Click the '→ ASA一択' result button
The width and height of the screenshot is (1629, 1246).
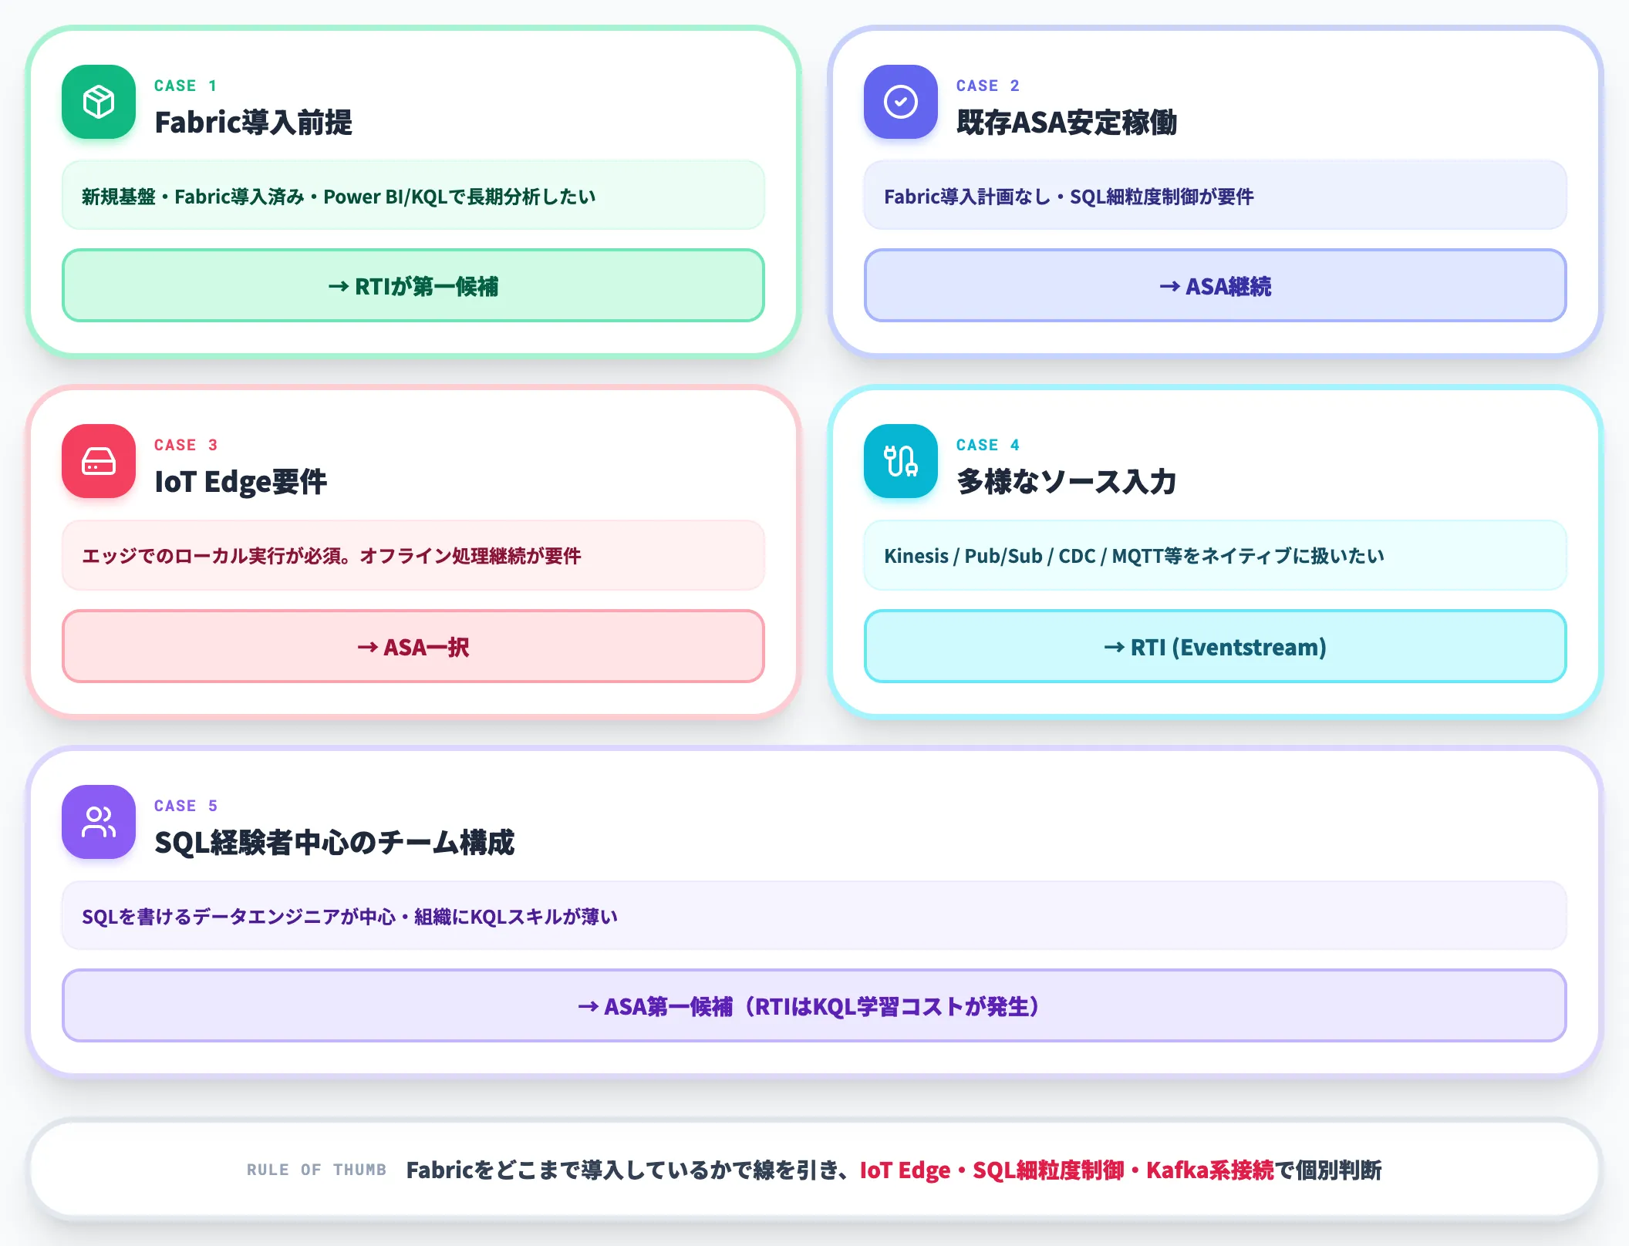pyautogui.click(x=413, y=646)
